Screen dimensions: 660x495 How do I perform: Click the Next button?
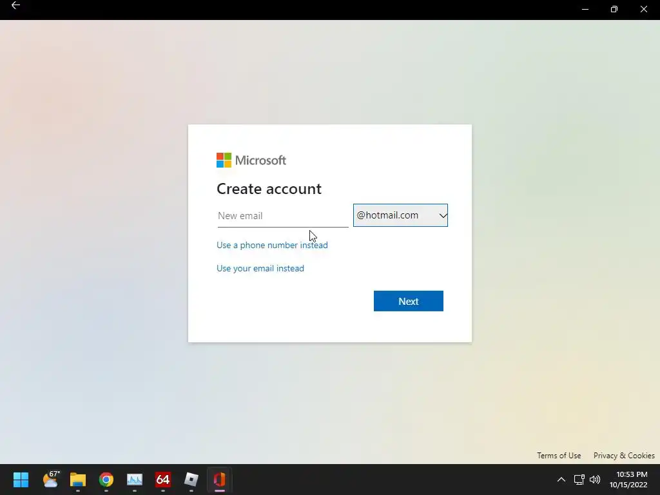tap(408, 301)
